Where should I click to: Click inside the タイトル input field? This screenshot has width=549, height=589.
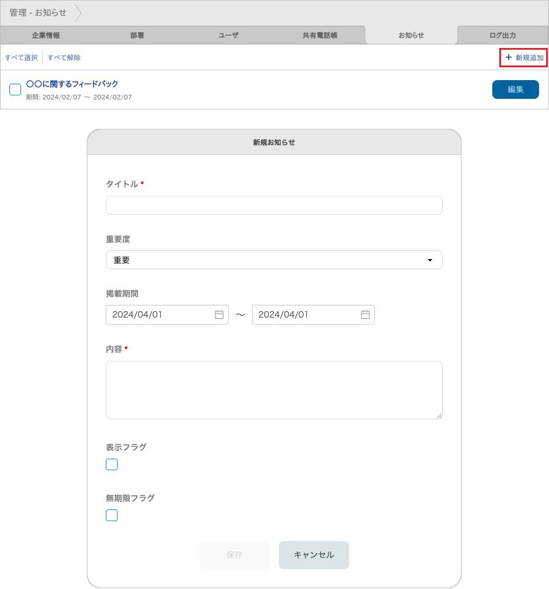pos(274,205)
